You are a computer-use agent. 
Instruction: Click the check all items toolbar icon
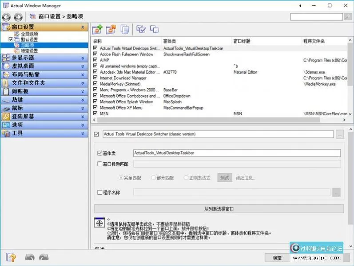pos(141,29)
